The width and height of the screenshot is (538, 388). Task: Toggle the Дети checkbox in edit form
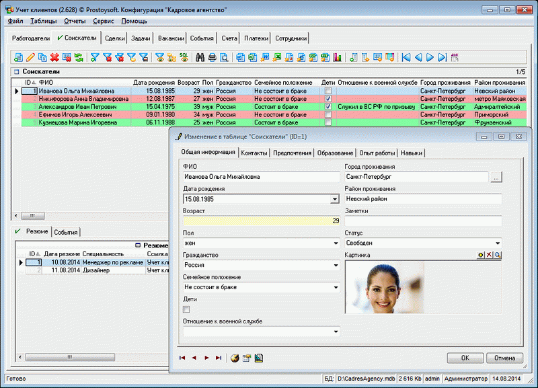coord(187,309)
